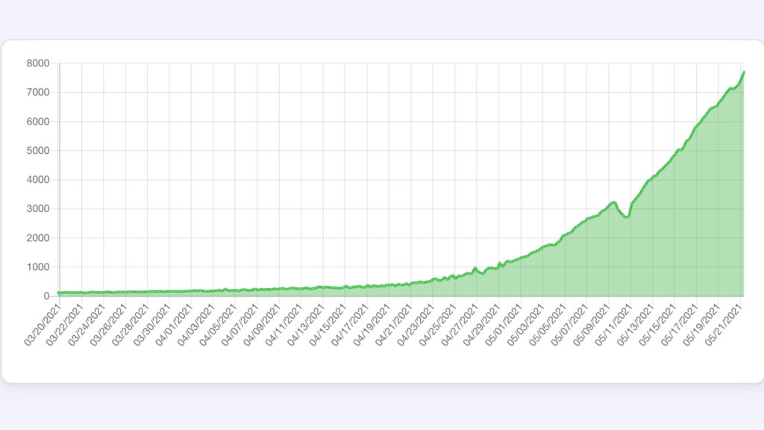Select the 03/20/2021 date label
The width and height of the screenshot is (764, 430).
pyautogui.click(x=42, y=325)
